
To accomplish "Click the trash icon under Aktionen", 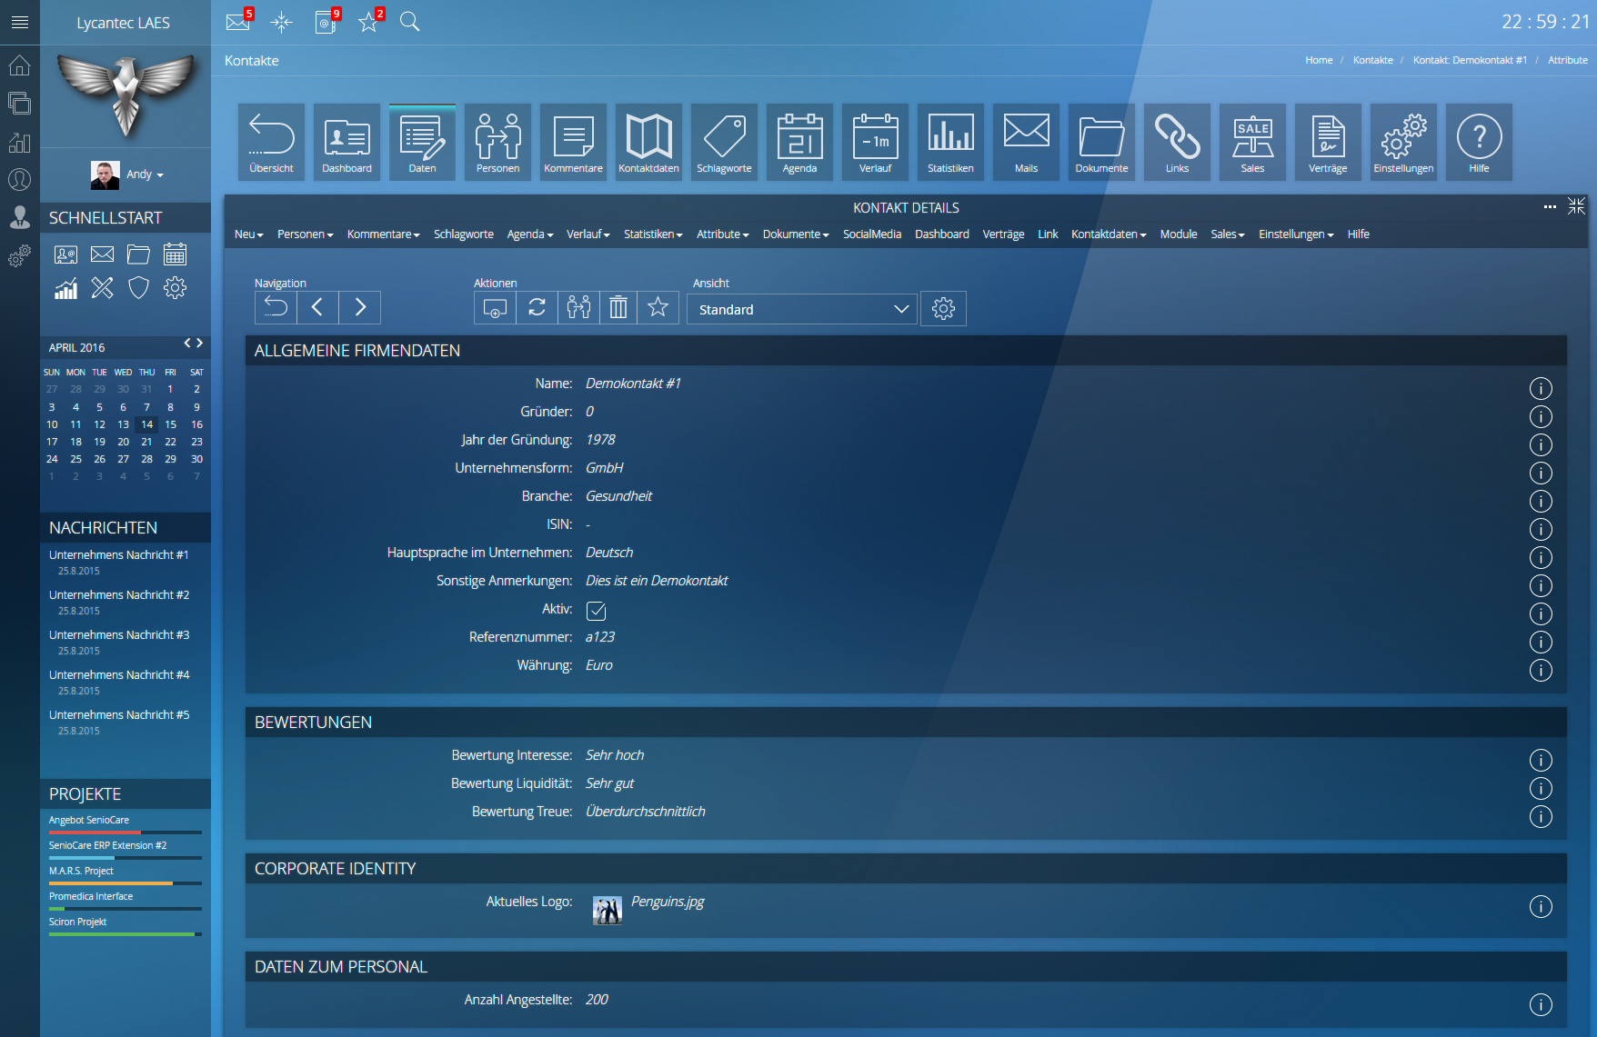I will 618,308.
